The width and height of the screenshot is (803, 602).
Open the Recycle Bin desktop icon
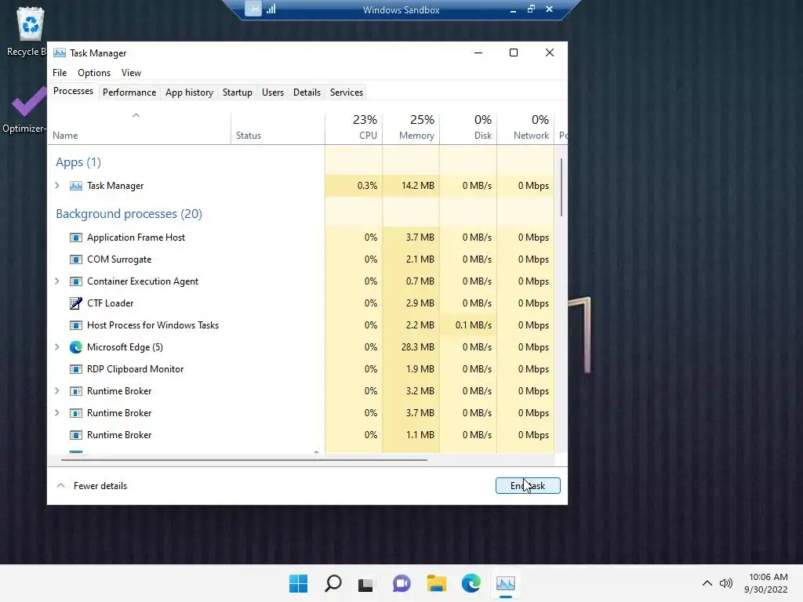31,24
